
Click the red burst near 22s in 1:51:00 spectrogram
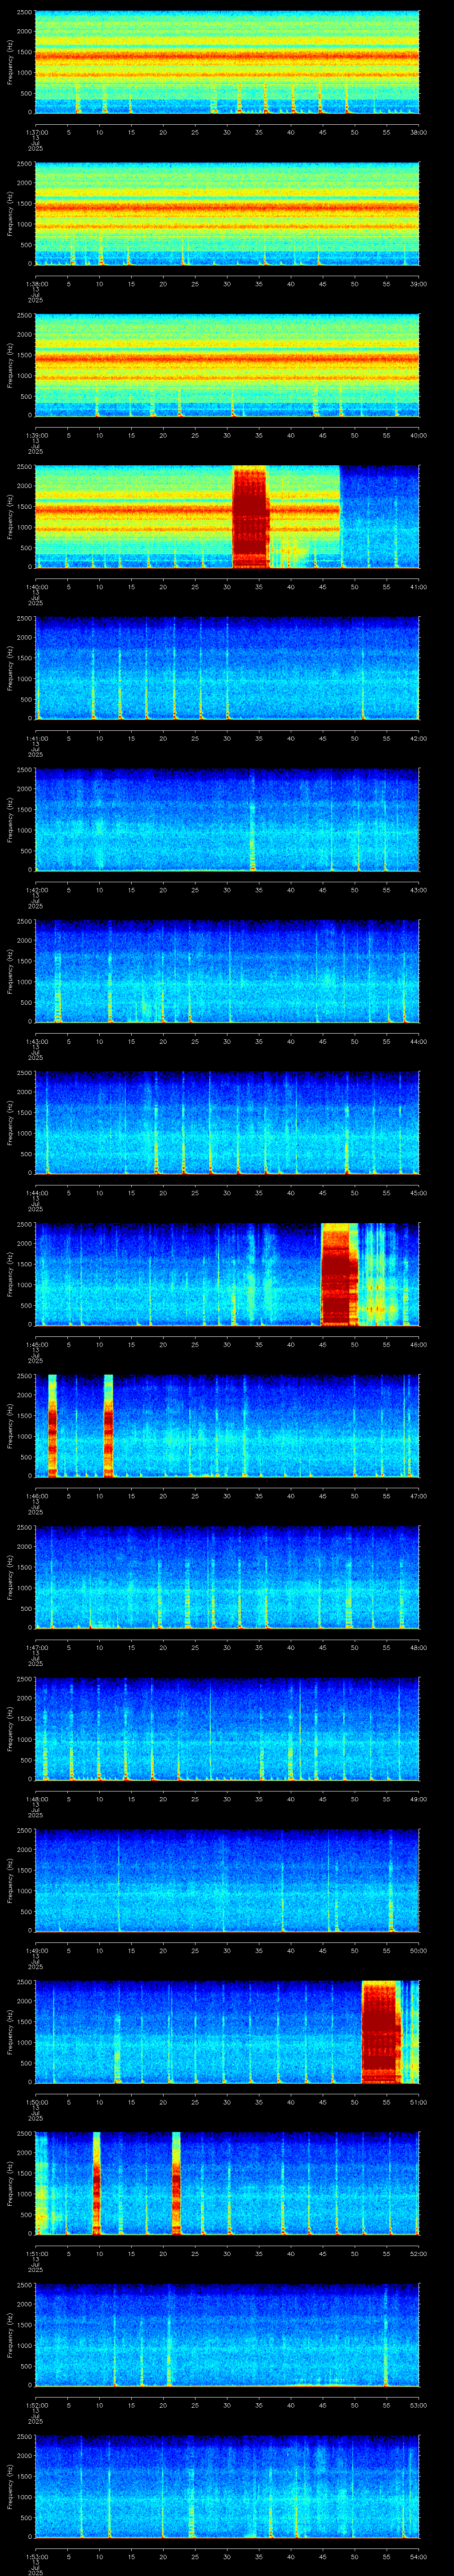coord(176,2183)
